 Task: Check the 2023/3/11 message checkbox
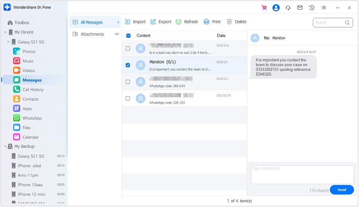pos(128,49)
